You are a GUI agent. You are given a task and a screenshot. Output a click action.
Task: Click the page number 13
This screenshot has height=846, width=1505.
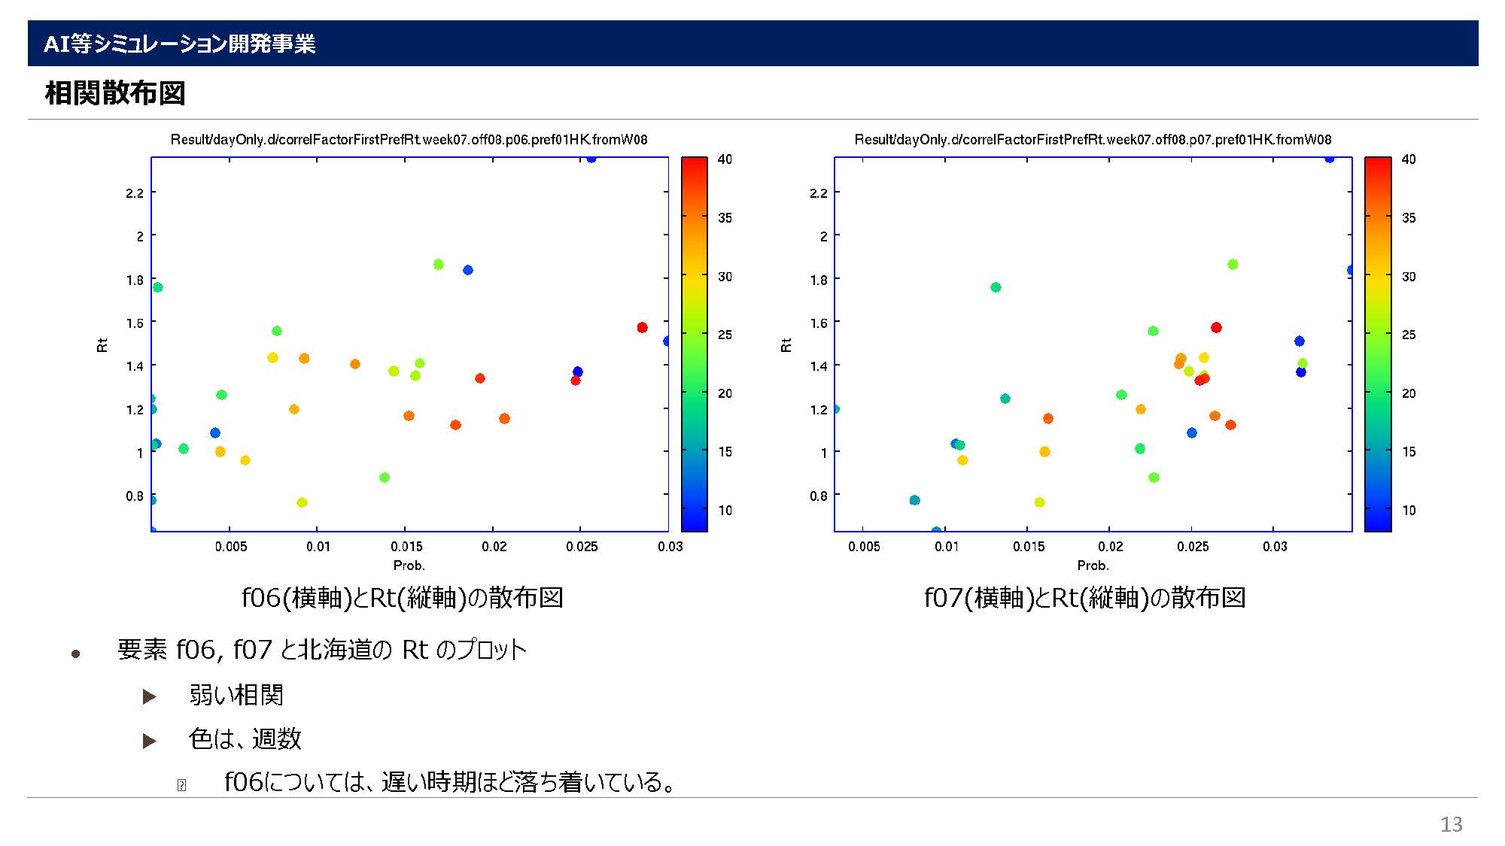(1452, 824)
